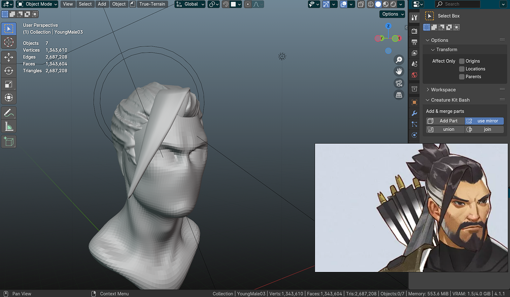The image size is (510, 297).
Task: Open Object Mode dropdown
Action: [x=37, y=4]
